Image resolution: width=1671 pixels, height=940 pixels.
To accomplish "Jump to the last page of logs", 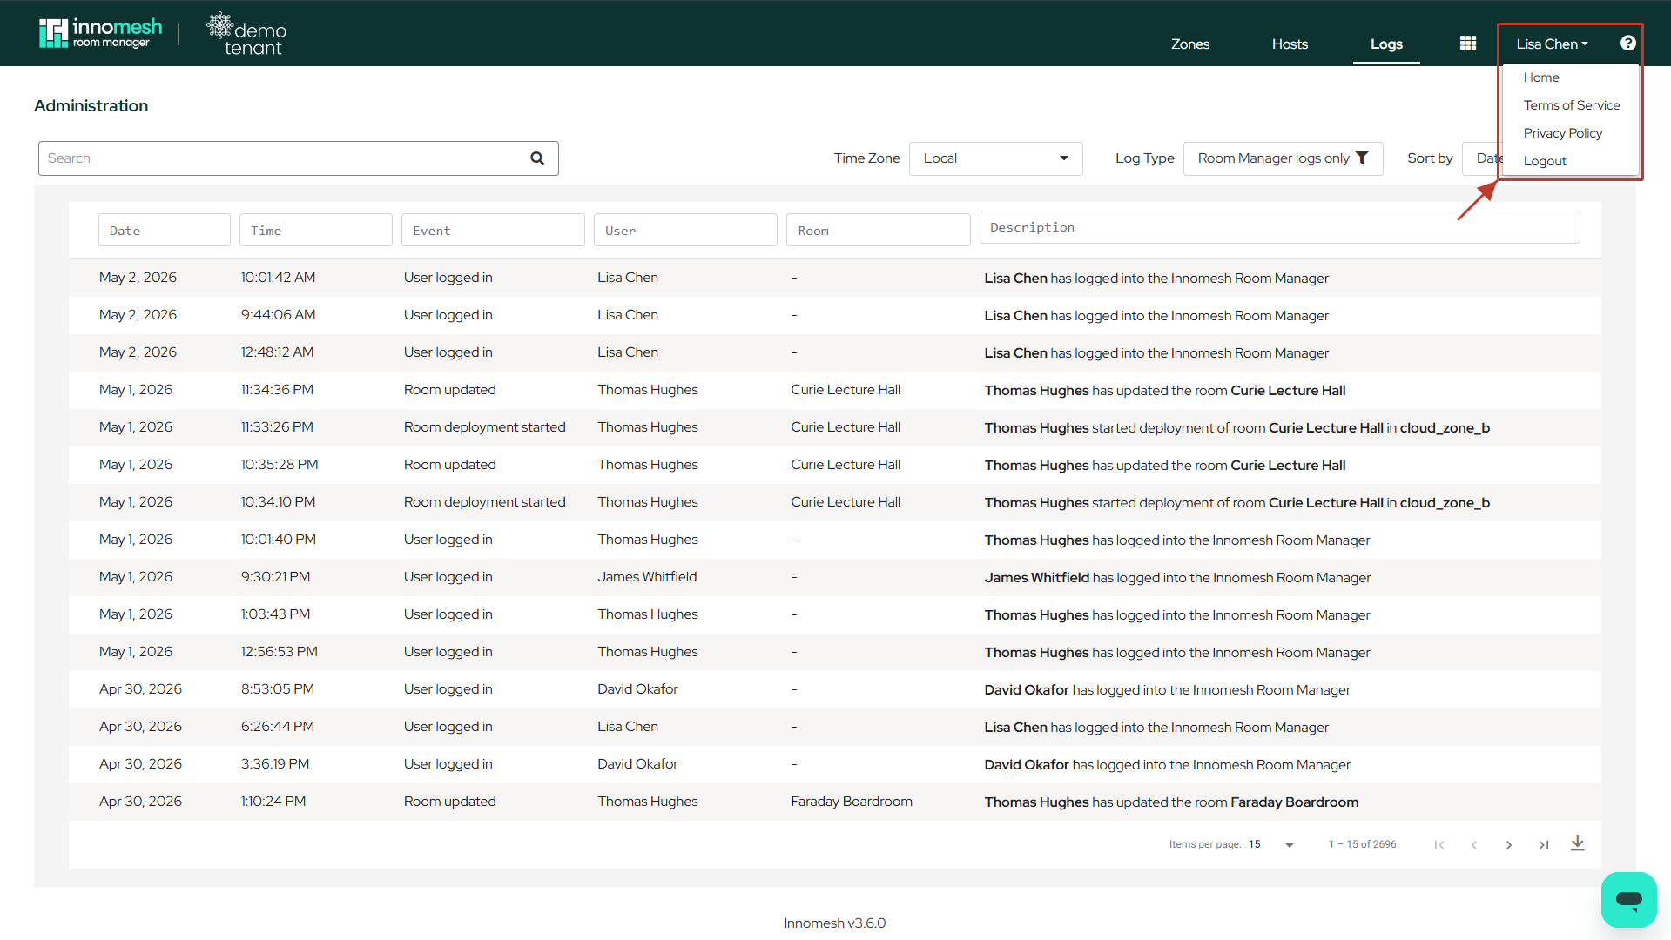I will tap(1543, 845).
